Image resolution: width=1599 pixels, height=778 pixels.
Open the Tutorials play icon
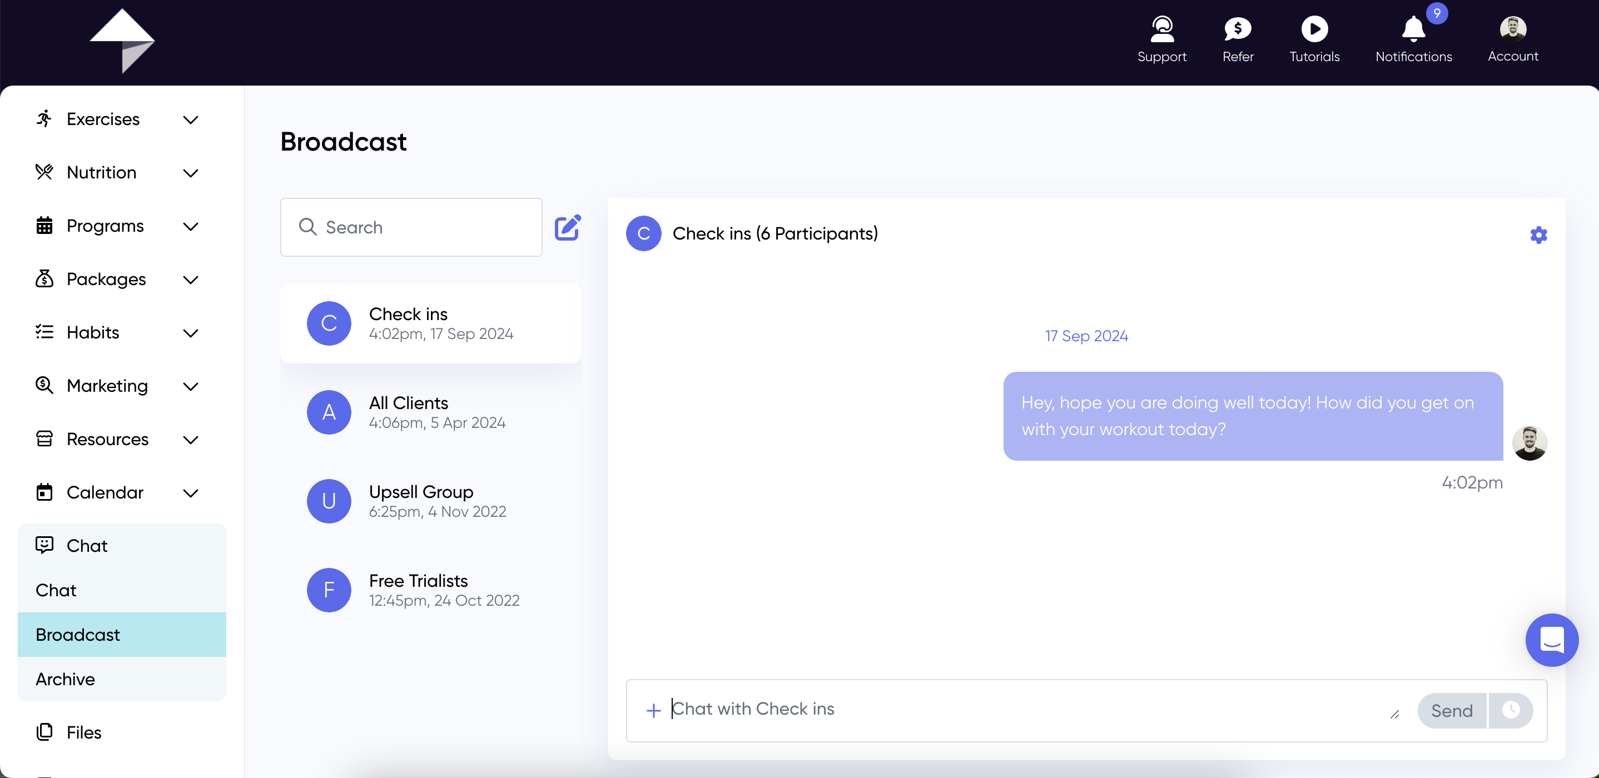(1314, 28)
